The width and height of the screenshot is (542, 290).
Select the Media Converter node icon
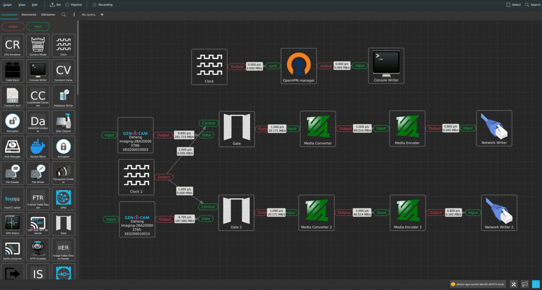point(318,128)
